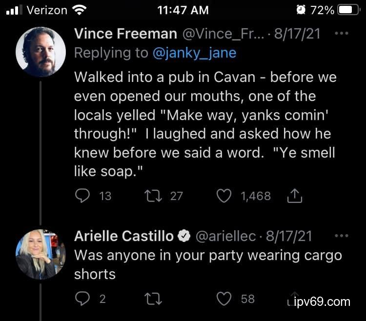
Task: Open Arielle Castillo's profile name
Action: click(x=124, y=237)
